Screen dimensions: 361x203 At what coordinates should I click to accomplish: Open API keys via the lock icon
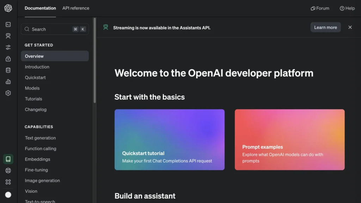8,58
